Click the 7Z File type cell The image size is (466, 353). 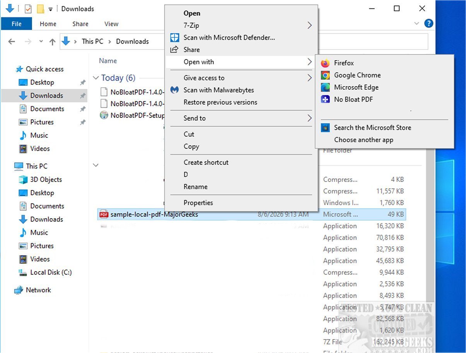(333, 342)
